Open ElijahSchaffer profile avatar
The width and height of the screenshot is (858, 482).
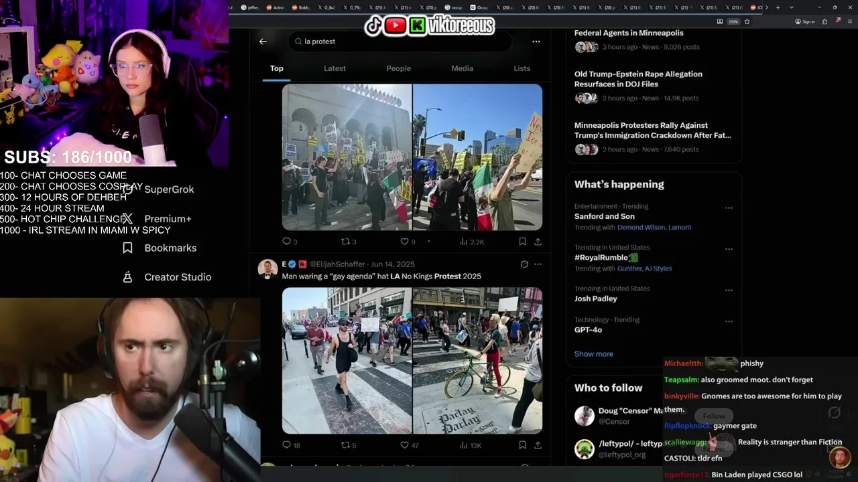click(x=267, y=269)
